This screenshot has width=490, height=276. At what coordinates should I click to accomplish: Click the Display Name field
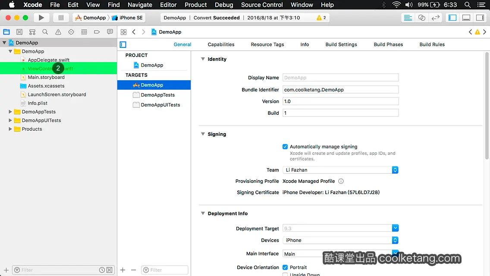coord(340,78)
